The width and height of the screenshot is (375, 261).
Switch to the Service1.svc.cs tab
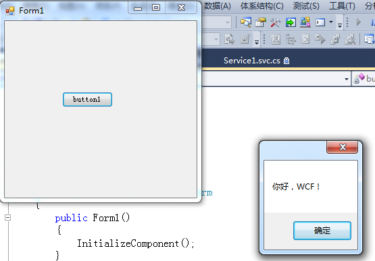[x=252, y=61]
